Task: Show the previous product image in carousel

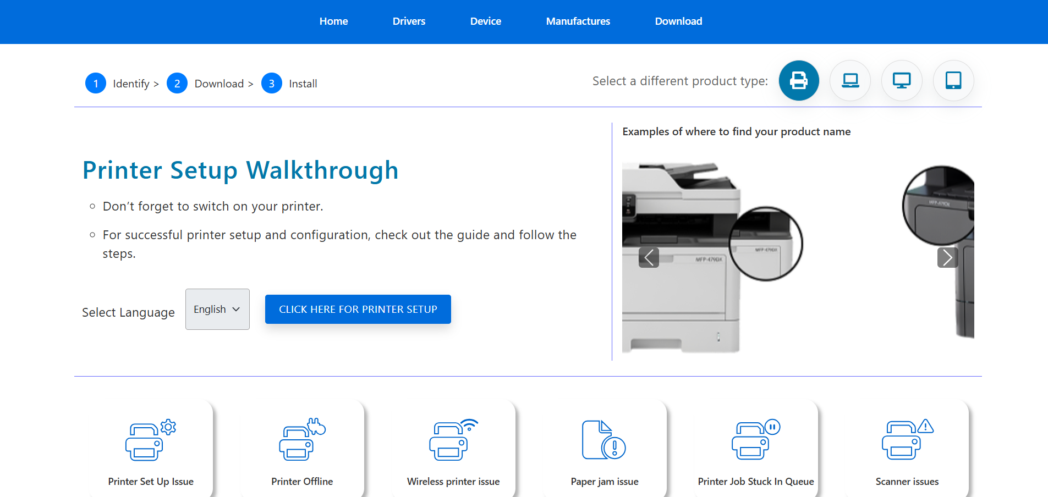Action: [x=649, y=257]
